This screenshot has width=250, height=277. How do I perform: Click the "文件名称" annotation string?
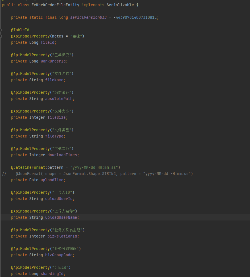point(62,74)
